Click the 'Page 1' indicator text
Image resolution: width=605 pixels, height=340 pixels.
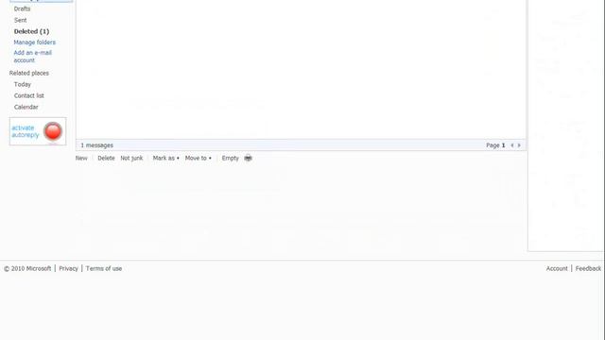point(495,145)
